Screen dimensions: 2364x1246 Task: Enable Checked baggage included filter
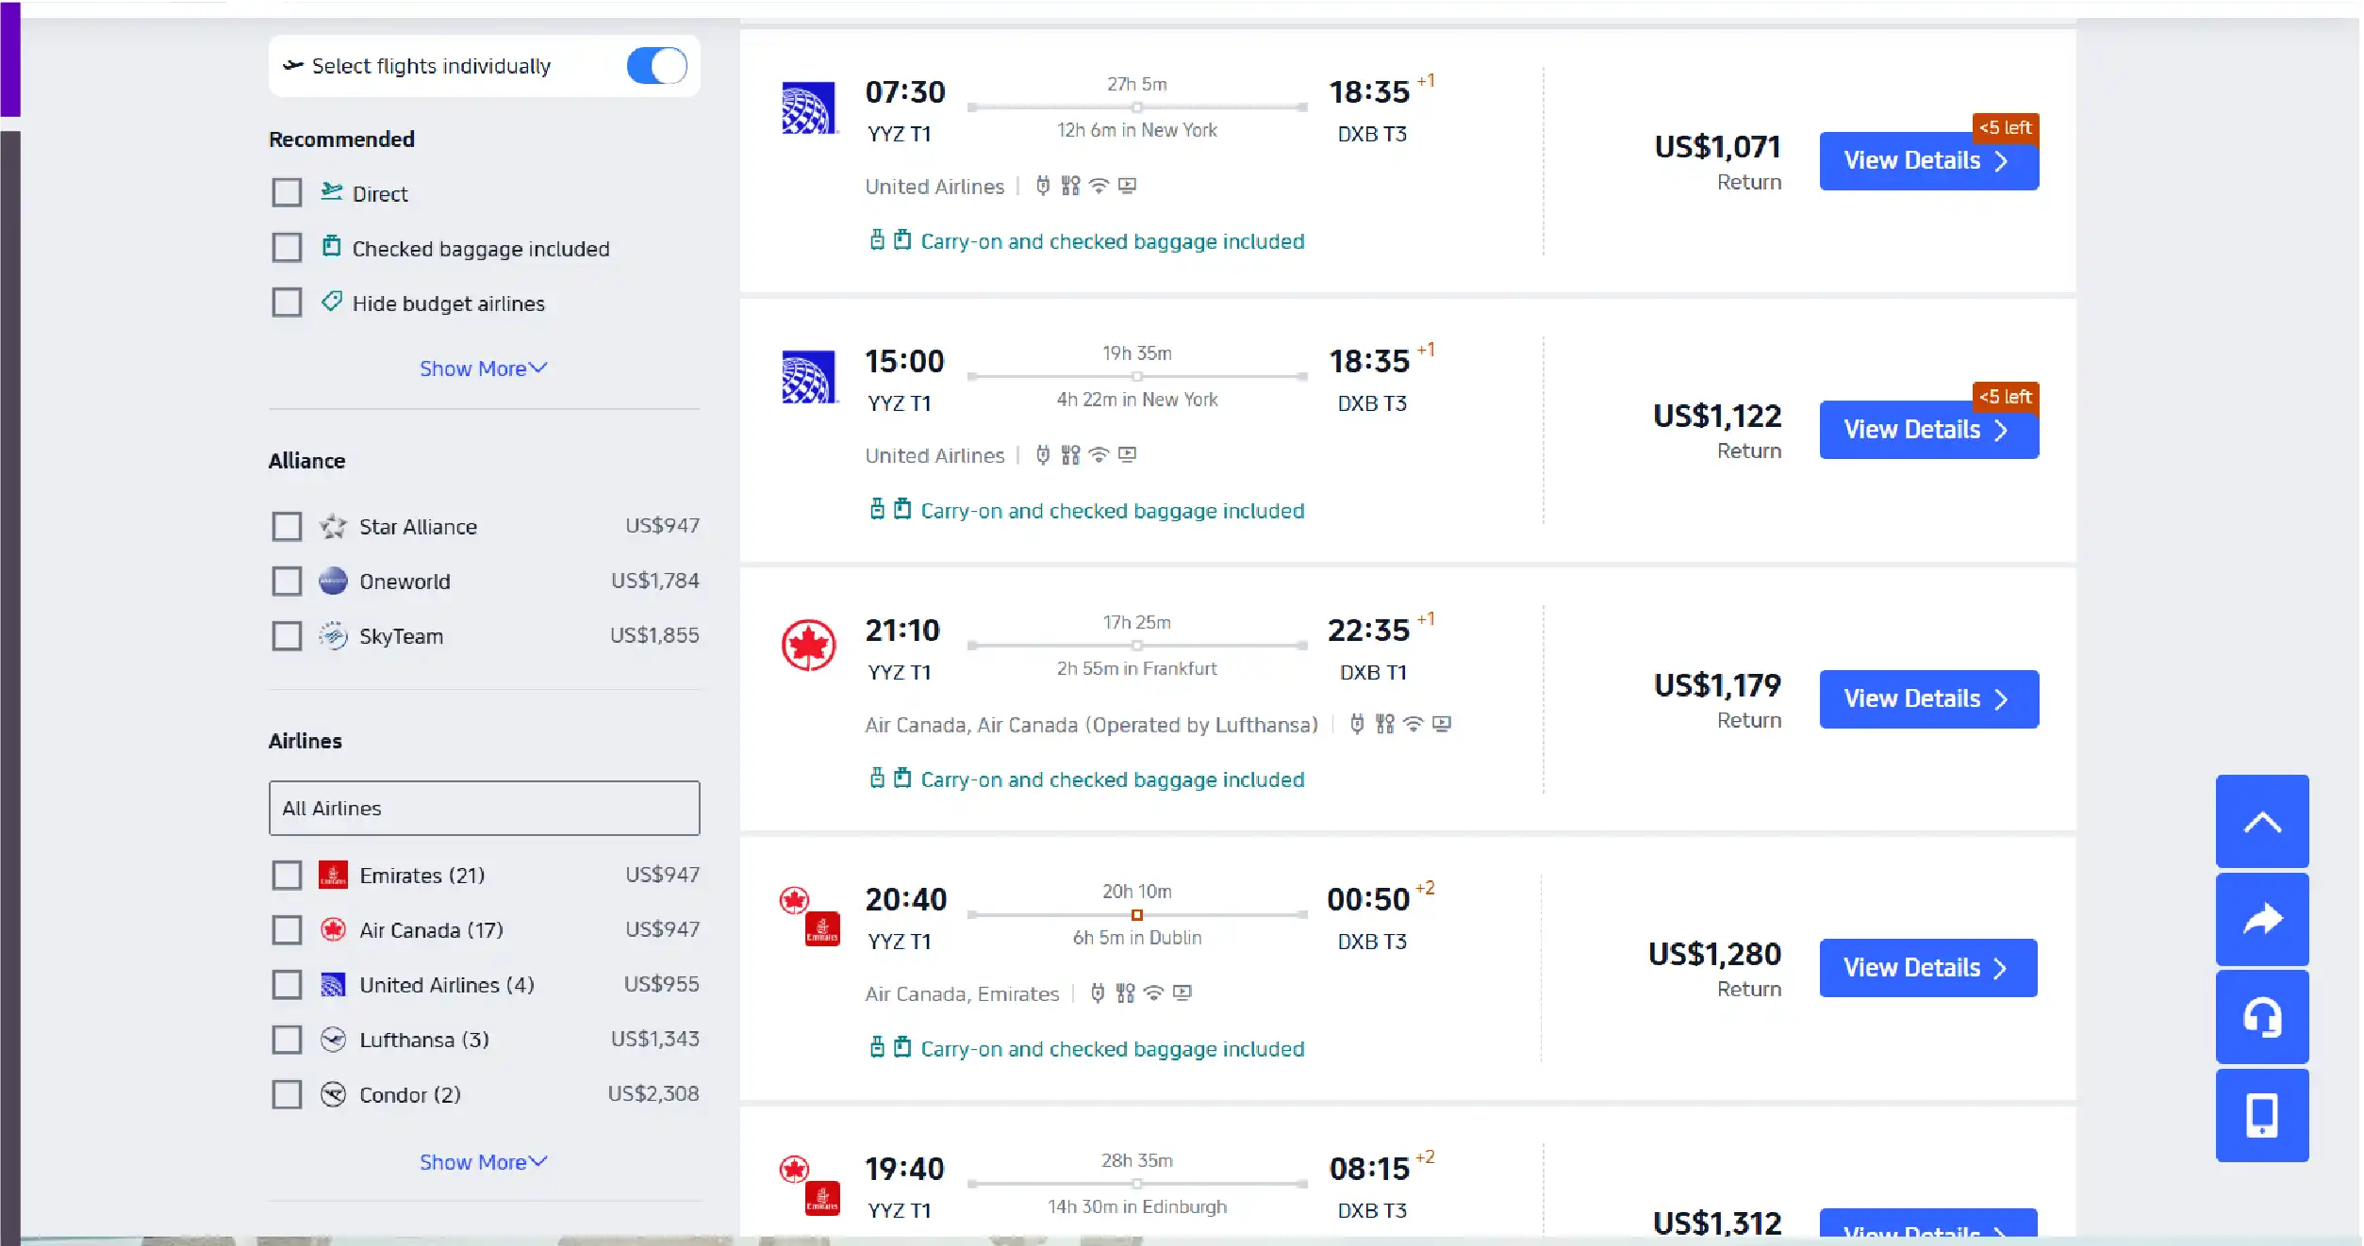[x=287, y=248]
